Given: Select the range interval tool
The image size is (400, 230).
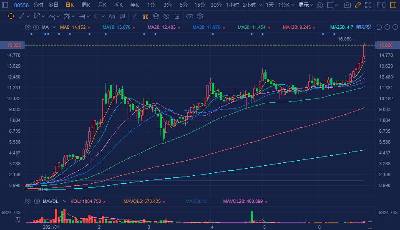Looking at the screenshot, I should click(x=82, y=16).
